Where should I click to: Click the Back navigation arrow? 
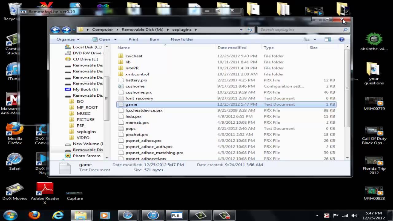tap(55, 29)
